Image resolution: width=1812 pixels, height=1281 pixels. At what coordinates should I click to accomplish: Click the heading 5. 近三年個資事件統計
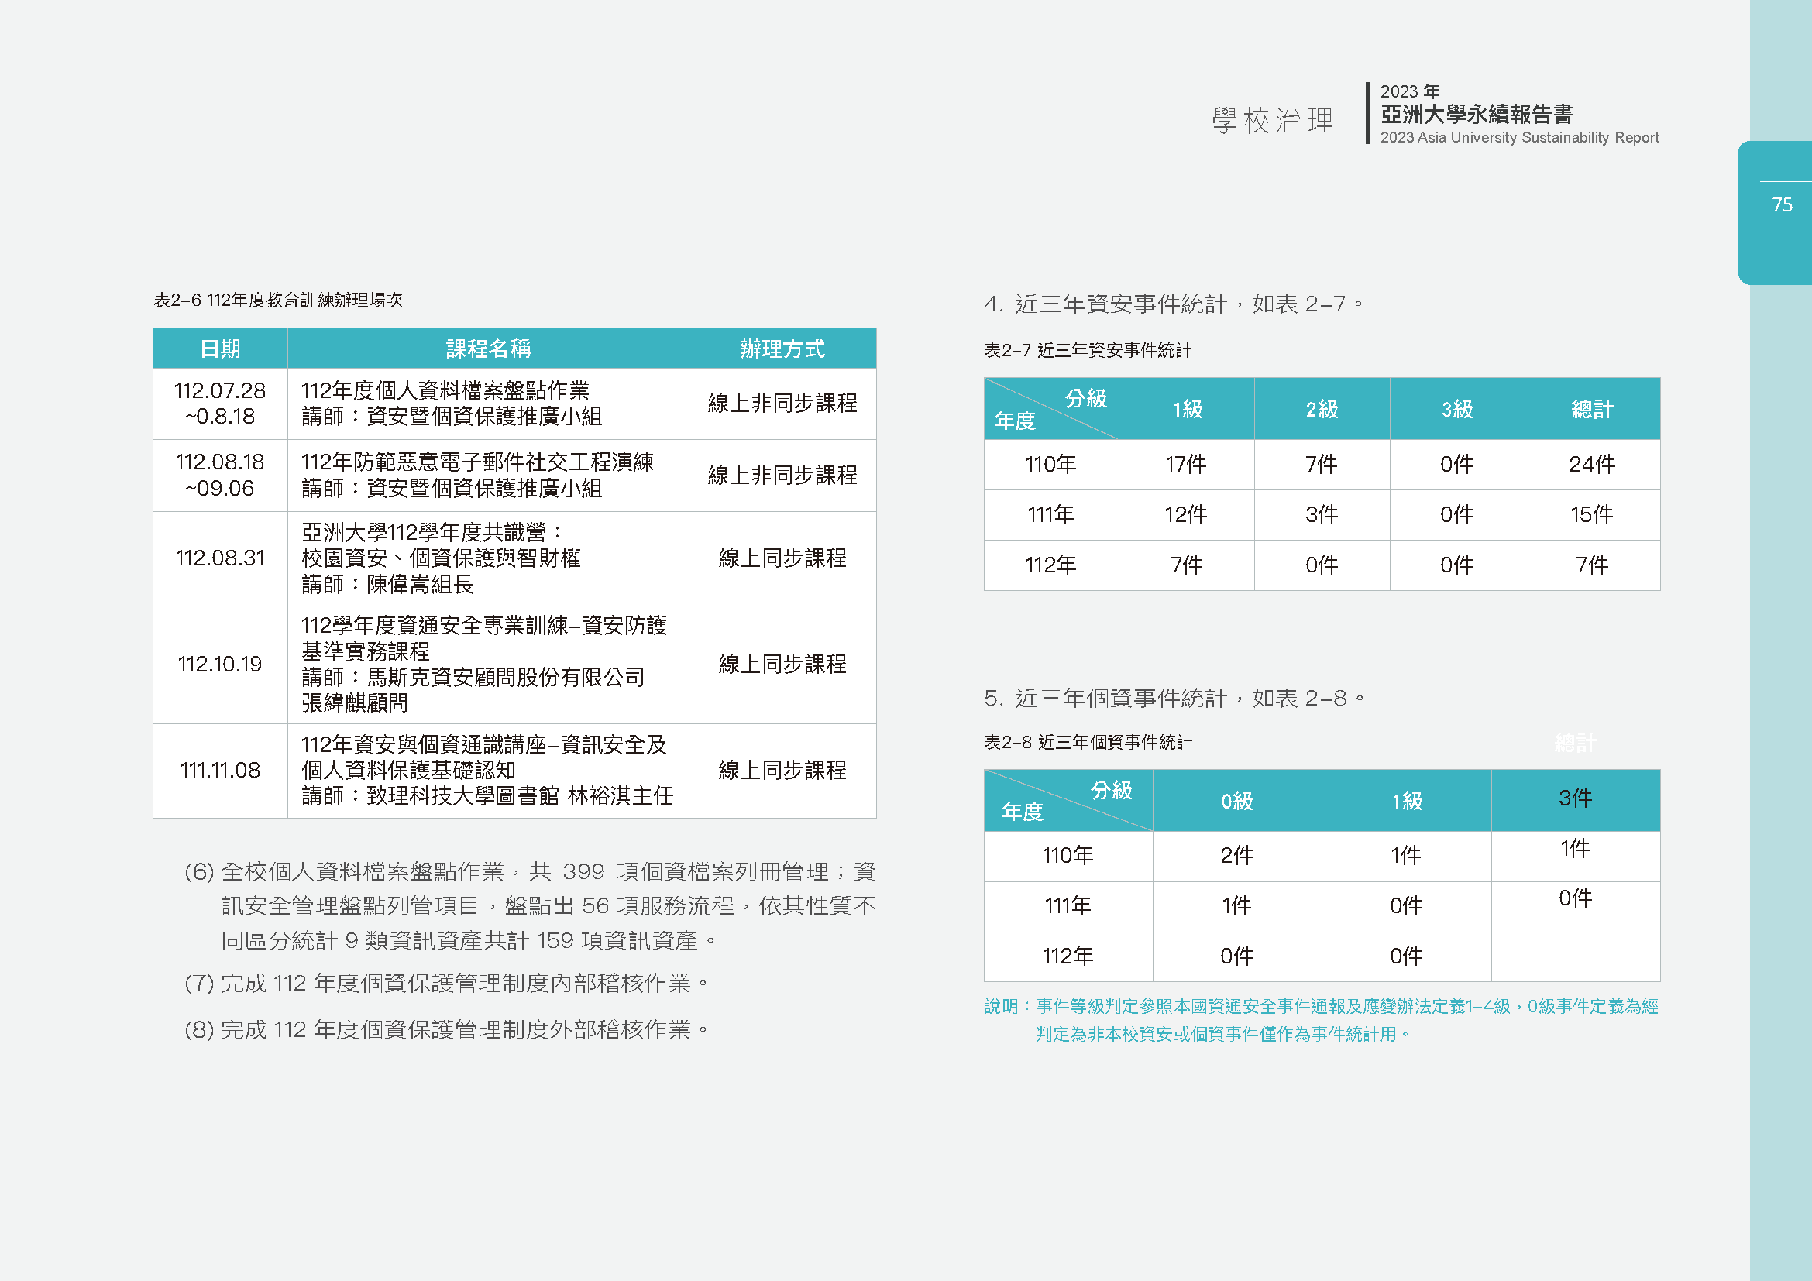pyautogui.click(x=1174, y=699)
